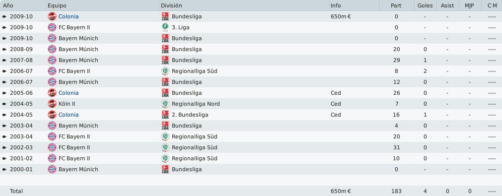Image resolution: width=502 pixels, height=196 pixels.
Task: Click Regionalliga Süd logo in 2006-07 row
Action: tap(165, 71)
